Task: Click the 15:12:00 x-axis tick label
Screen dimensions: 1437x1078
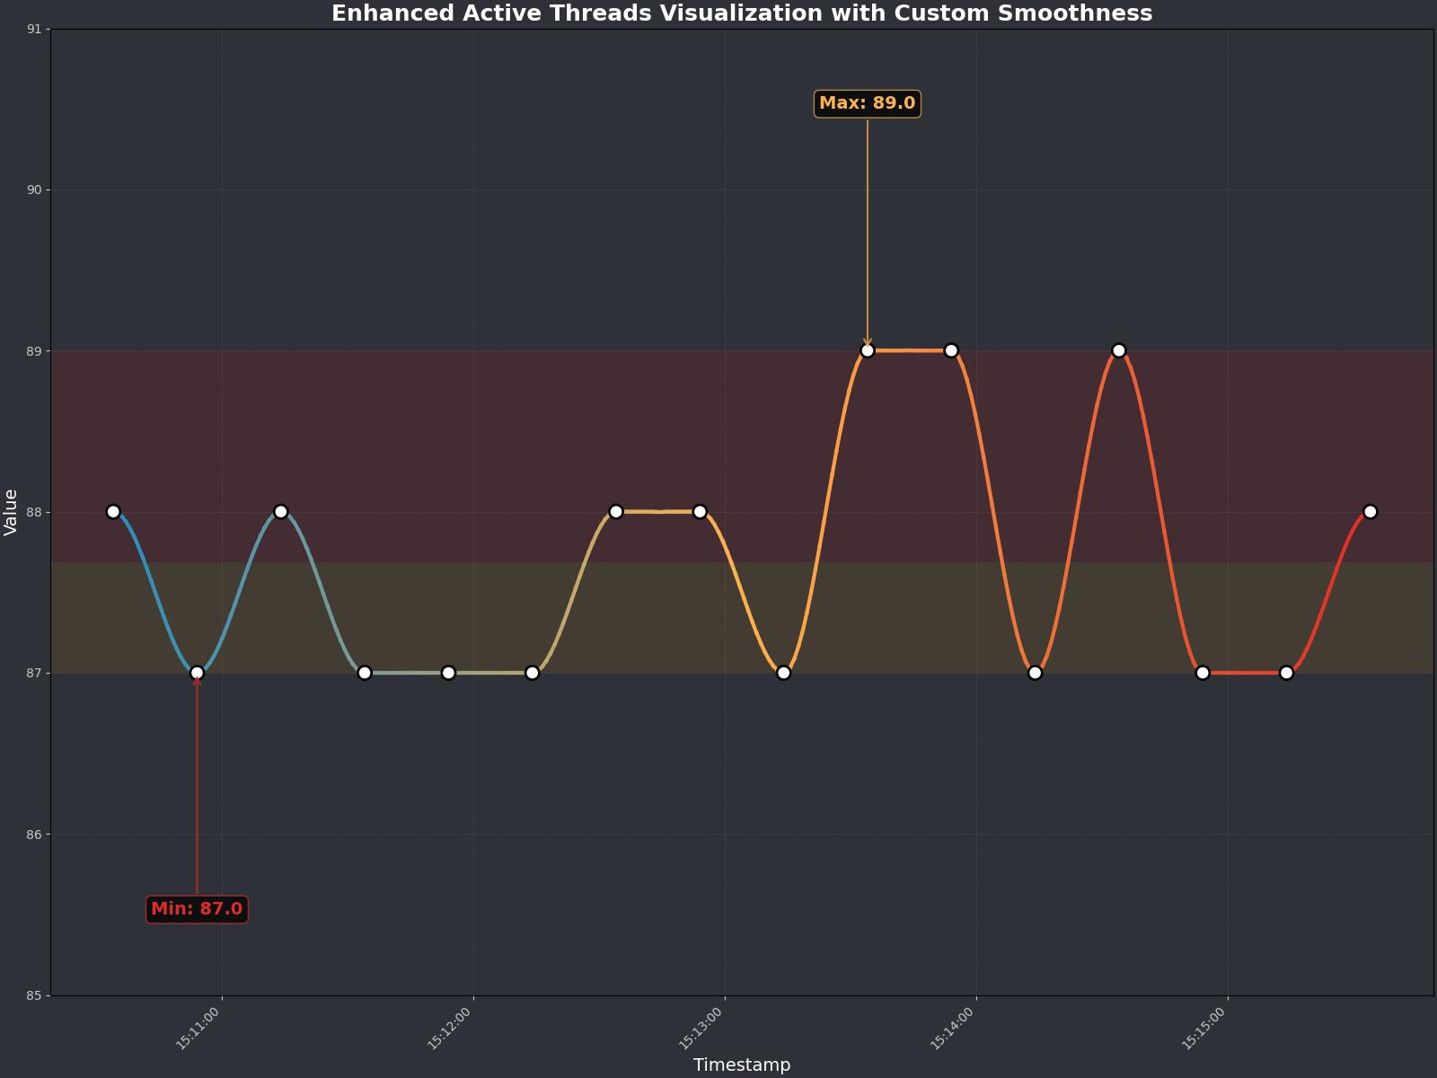Action: point(450,1029)
